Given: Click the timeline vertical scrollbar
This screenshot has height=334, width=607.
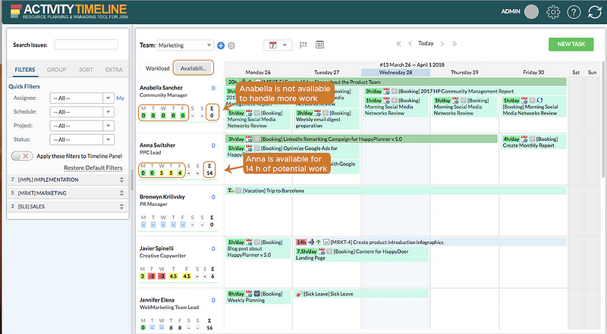Looking at the screenshot, I should click(604, 118).
